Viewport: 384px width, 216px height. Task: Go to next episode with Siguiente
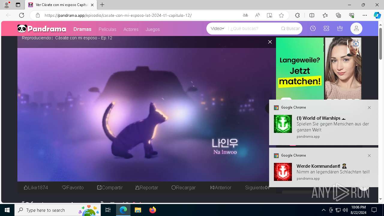point(257,187)
